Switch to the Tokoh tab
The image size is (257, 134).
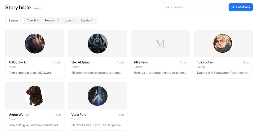point(33,21)
